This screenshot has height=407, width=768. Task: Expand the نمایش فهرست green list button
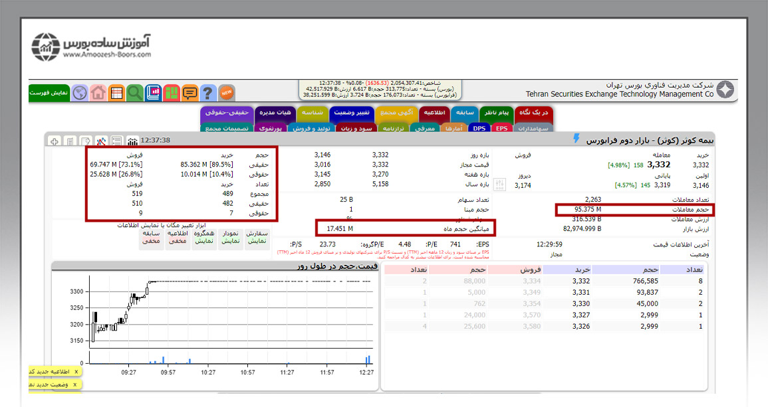click(x=49, y=93)
